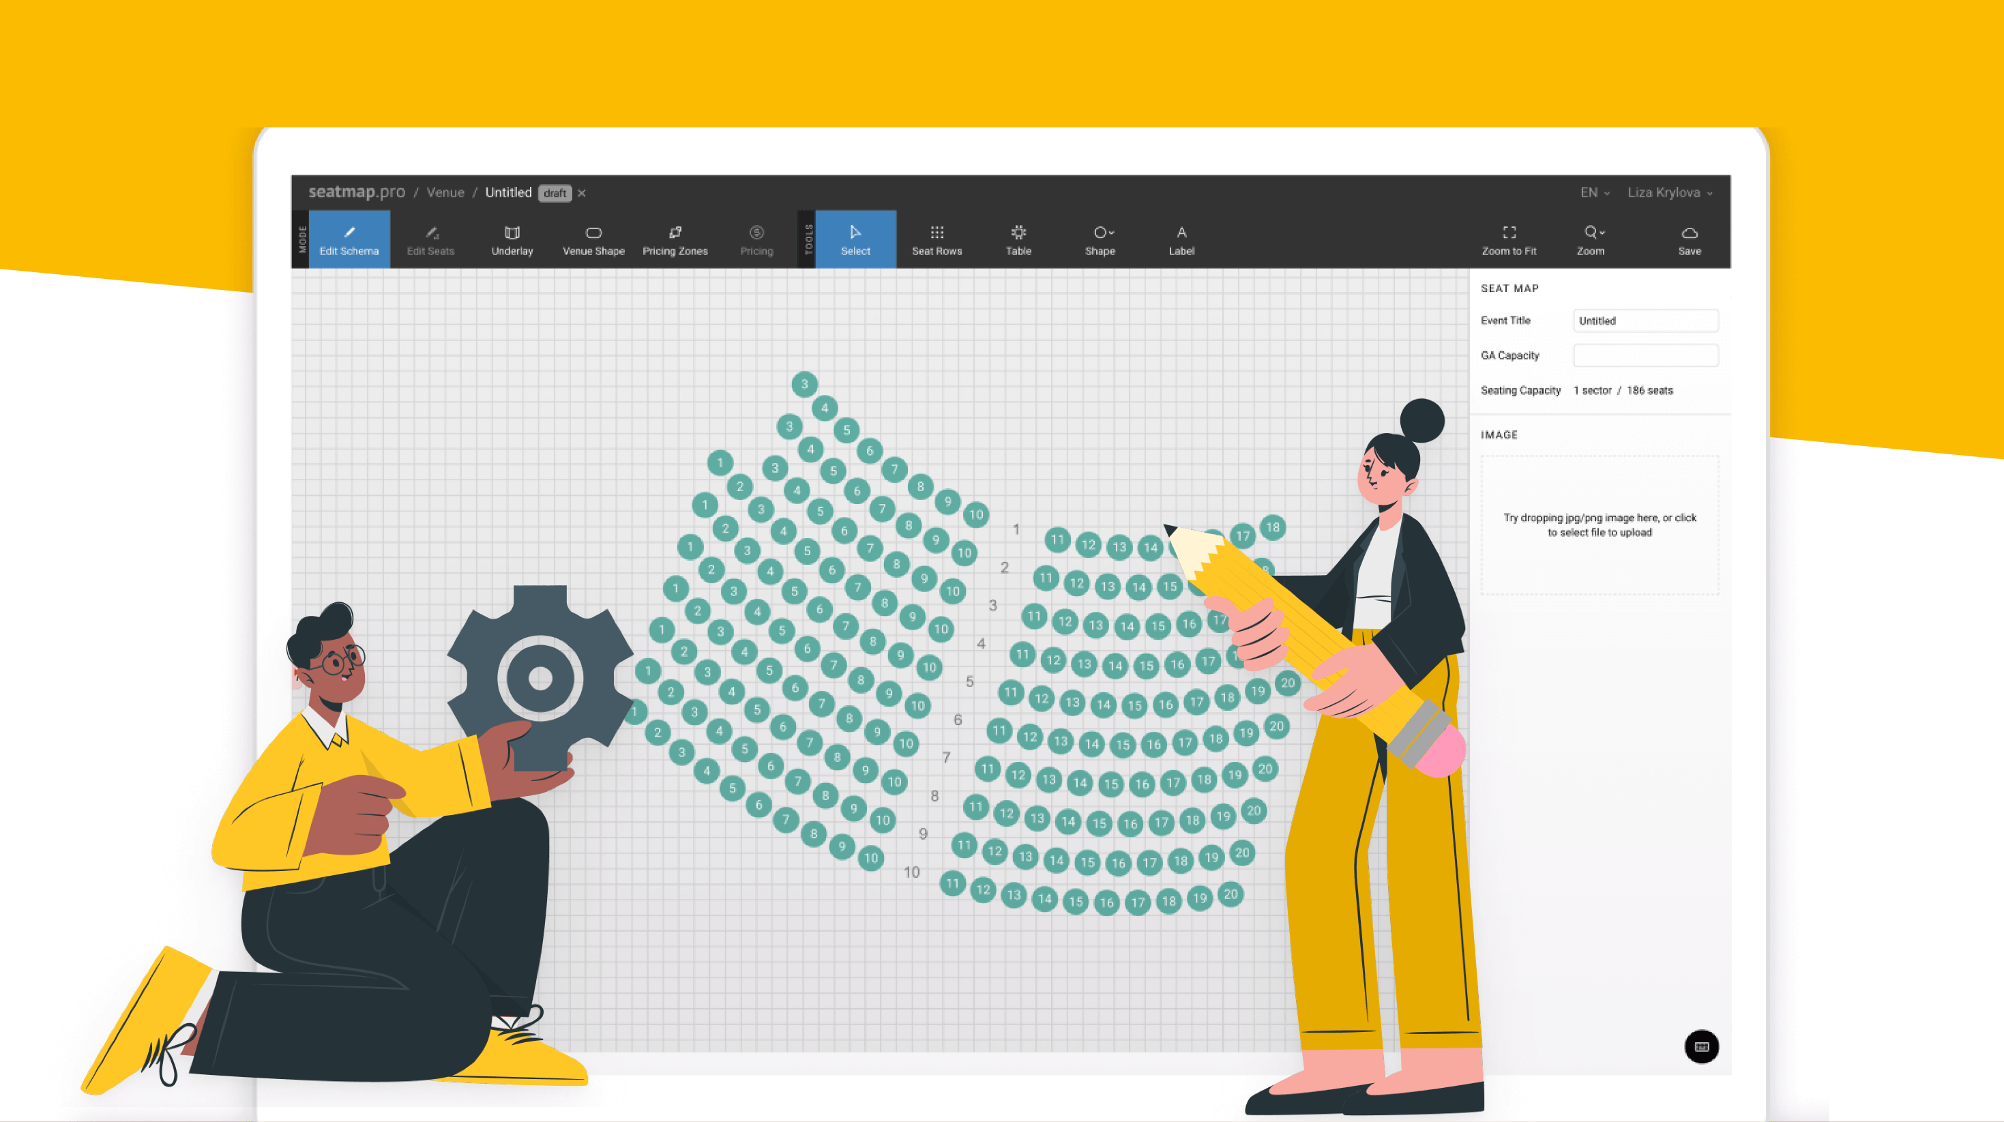2004x1122 pixels.
Task: Open the EN language dropdown
Action: [x=1593, y=192]
